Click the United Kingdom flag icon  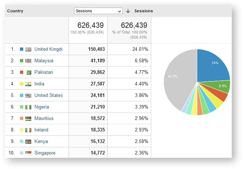(x=28, y=49)
